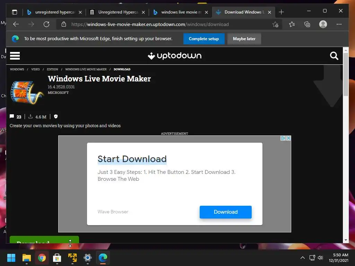View site information lock icon

coord(64,24)
